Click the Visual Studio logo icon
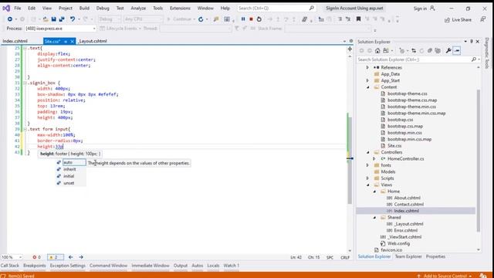494x278 pixels. click(x=6, y=8)
